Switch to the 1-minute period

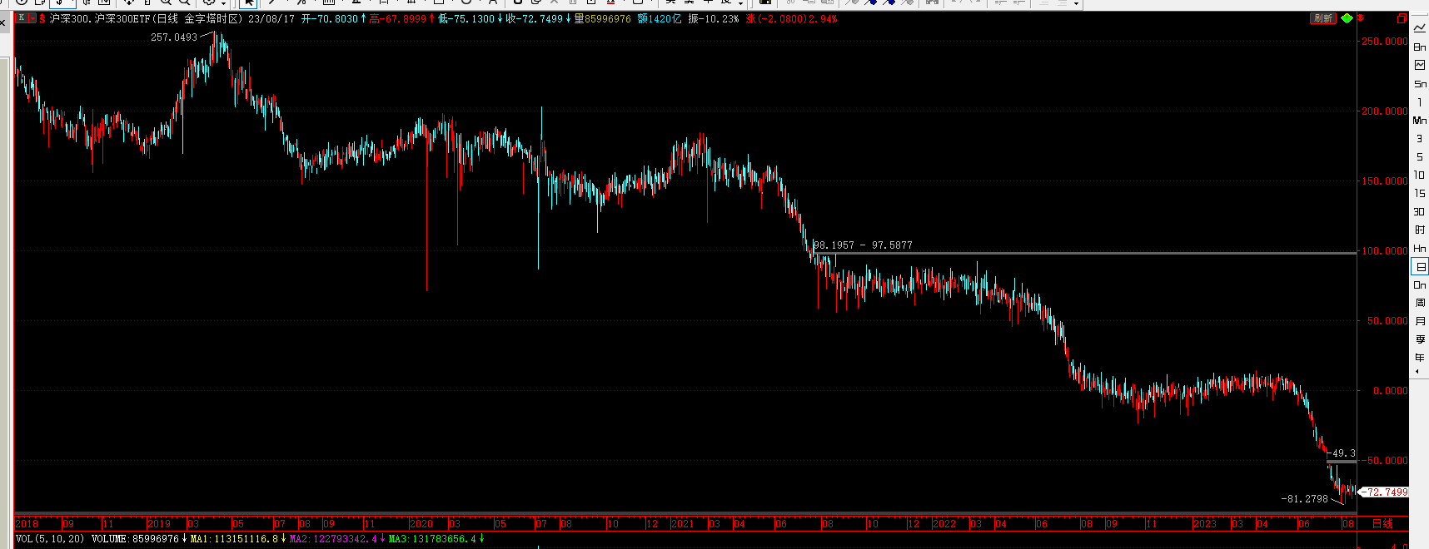(x=1420, y=101)
